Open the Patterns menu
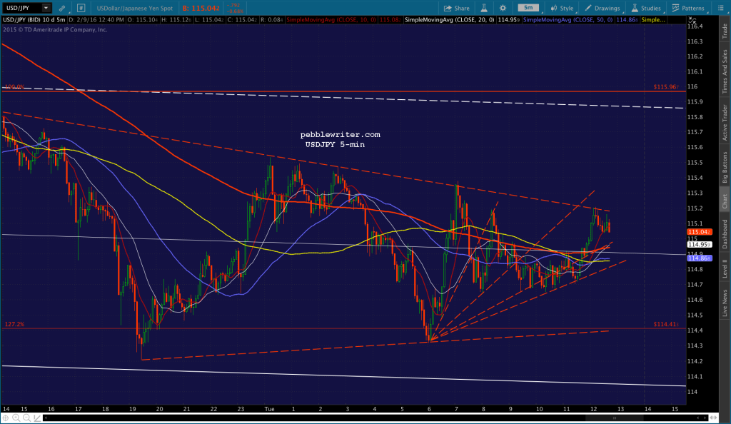This screenshot has width=731, height=424. coord(688,8)
